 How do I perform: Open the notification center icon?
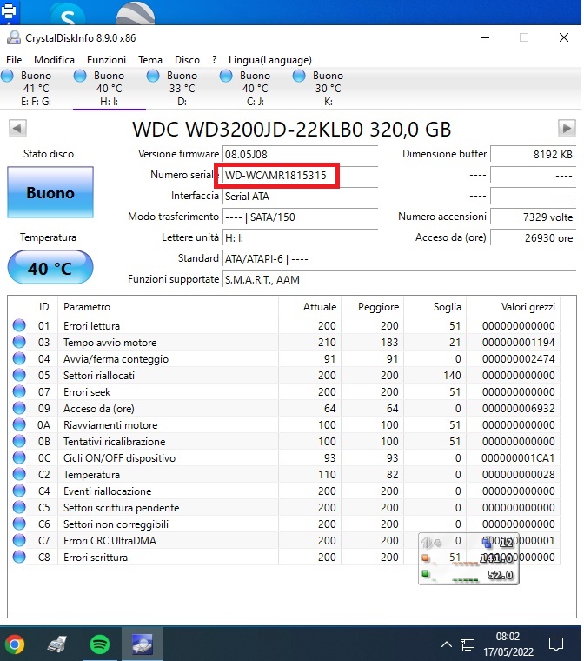pos(556,644)
